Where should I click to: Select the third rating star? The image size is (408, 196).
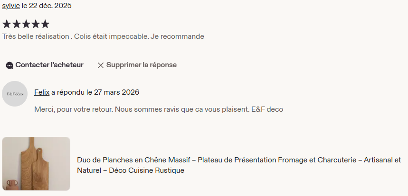pyautogui.click(x=26, y=24)
